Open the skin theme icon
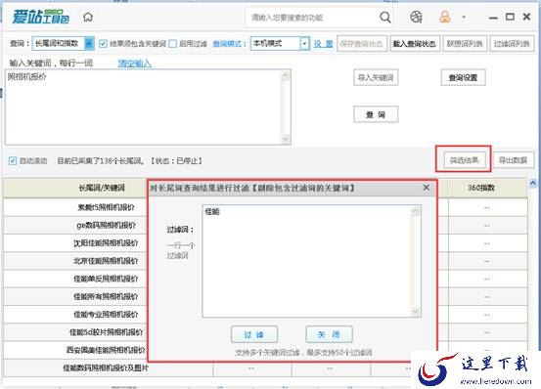The width and height of the screenshot is (541, 389). point(416,17)
